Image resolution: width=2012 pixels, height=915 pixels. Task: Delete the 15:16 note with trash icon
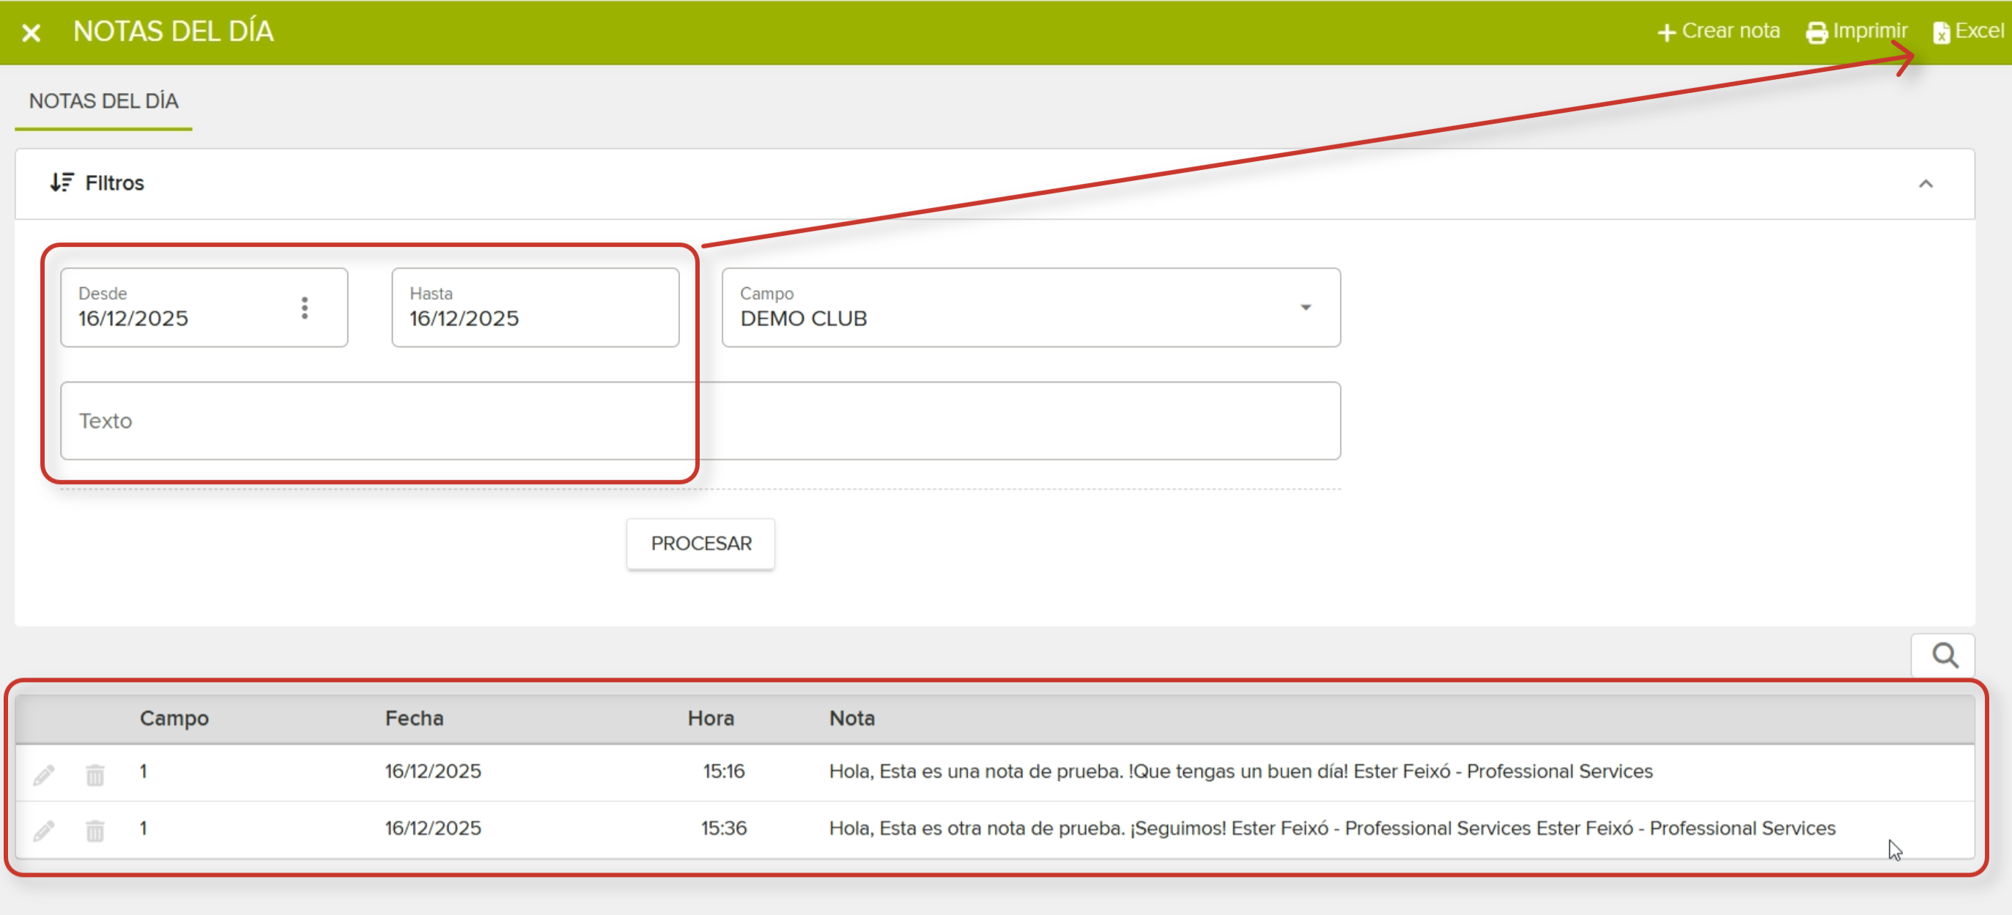coord(95,774)
